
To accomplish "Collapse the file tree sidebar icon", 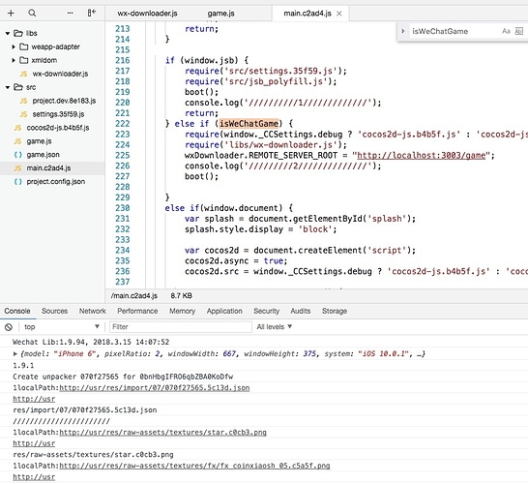I will click(x=92, y=13).
